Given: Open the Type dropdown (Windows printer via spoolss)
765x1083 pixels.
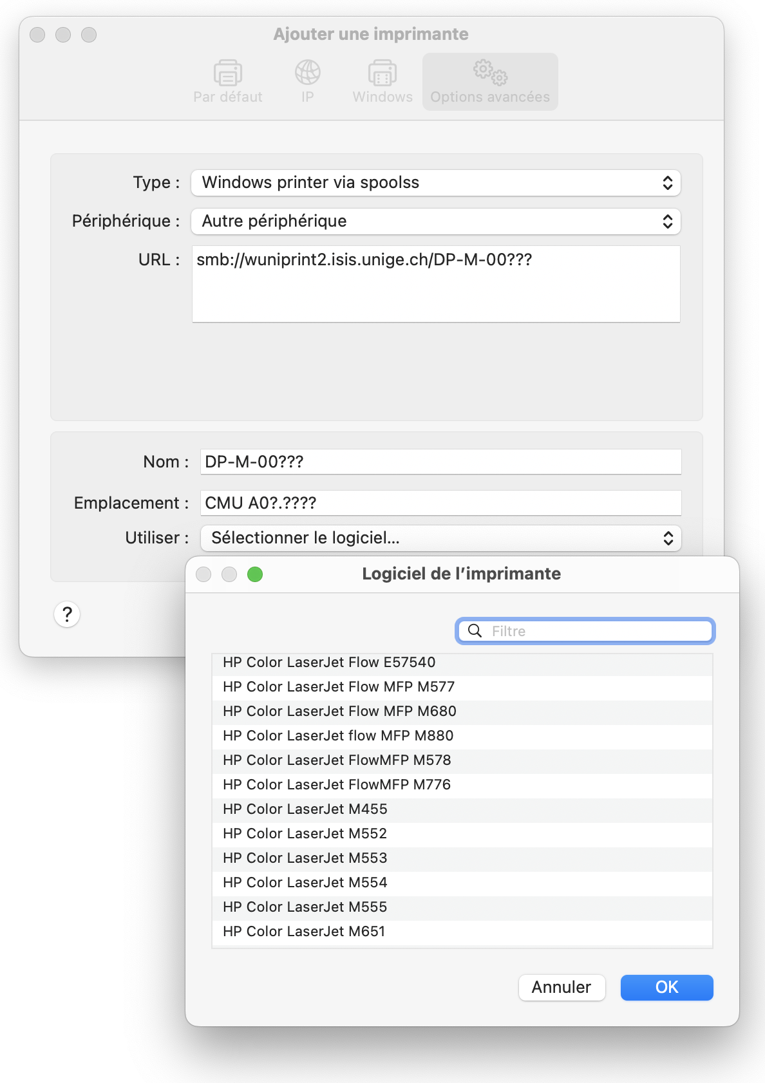Looking at the screenshot, I should click(x=436, y=183).
